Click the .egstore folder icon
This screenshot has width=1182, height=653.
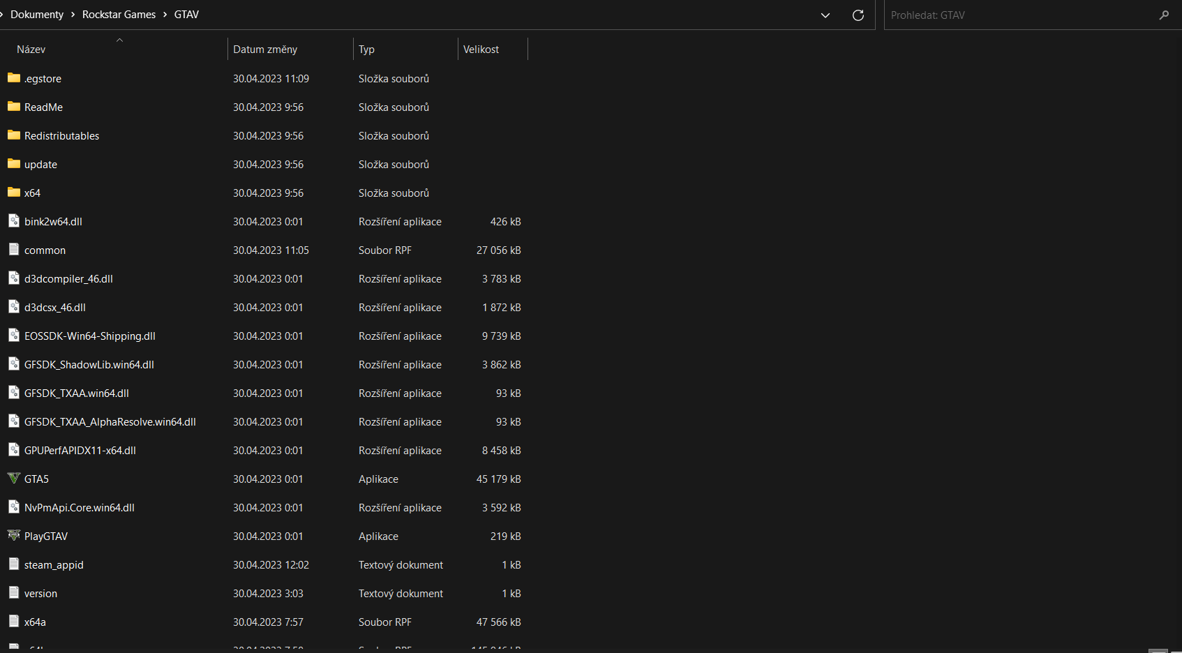(14, 78)
